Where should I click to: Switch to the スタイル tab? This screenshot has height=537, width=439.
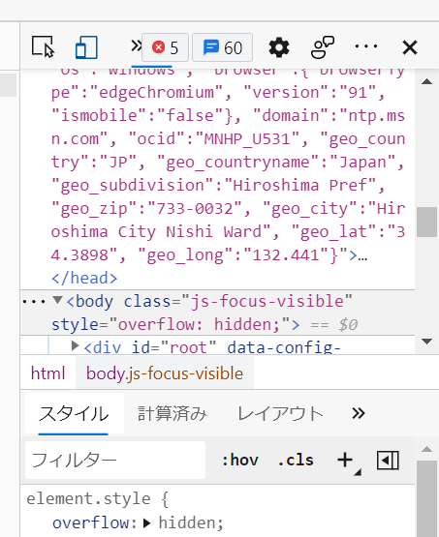pyautogui.click(x=74, y=413)
